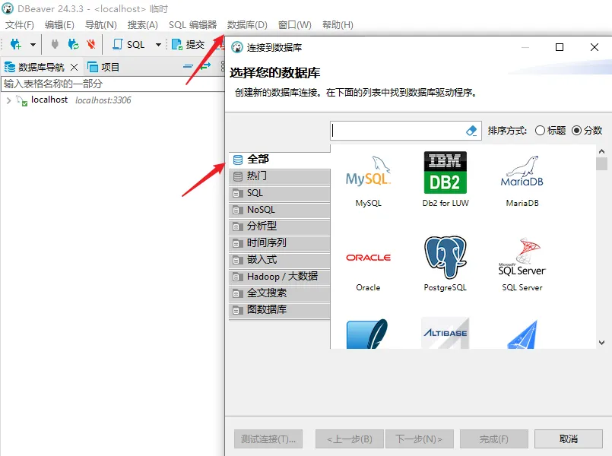
Task: Open the 窗口(W) menu
Action: coord(295,25)
